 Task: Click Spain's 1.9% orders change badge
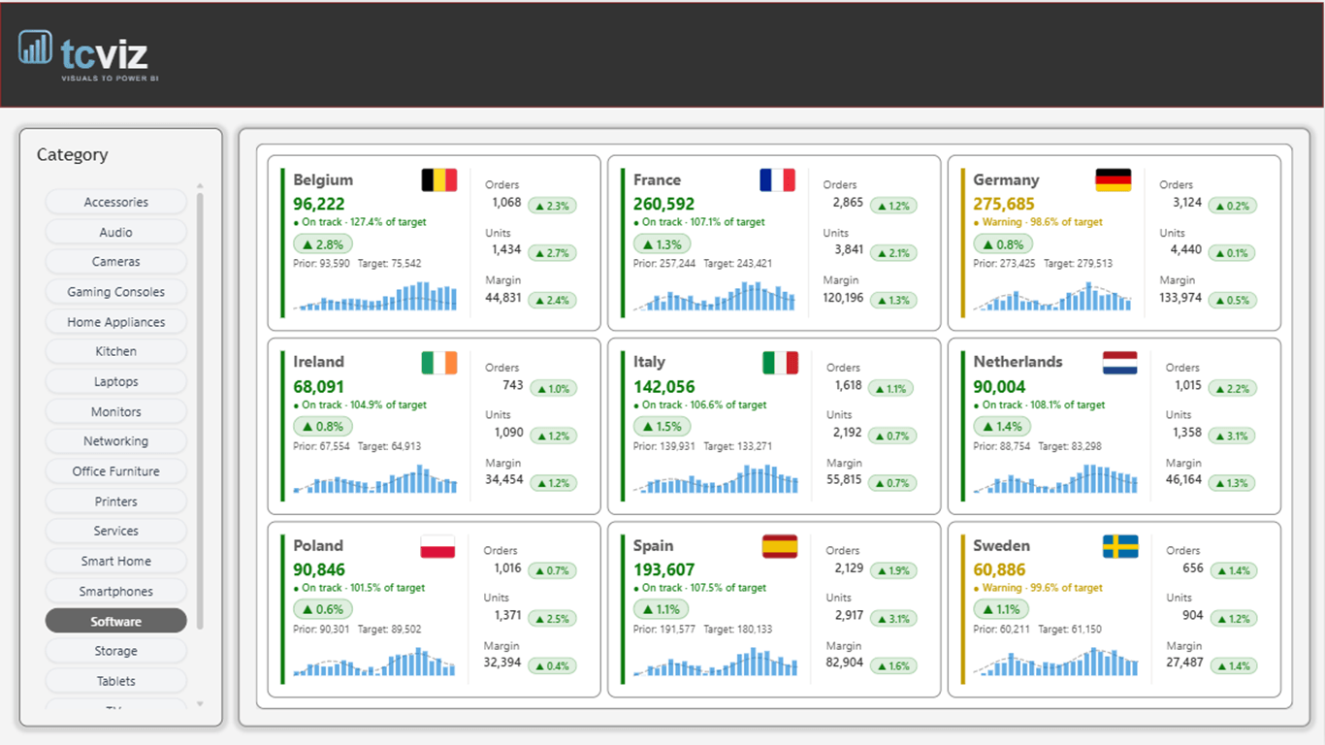click(892, 571)
